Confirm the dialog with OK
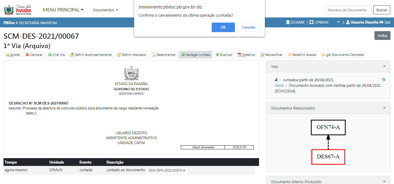 point(223,27)
